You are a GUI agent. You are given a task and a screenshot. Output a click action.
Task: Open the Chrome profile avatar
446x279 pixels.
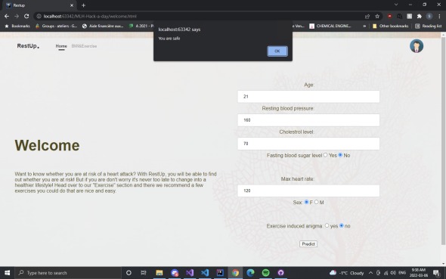click(429, 16)
